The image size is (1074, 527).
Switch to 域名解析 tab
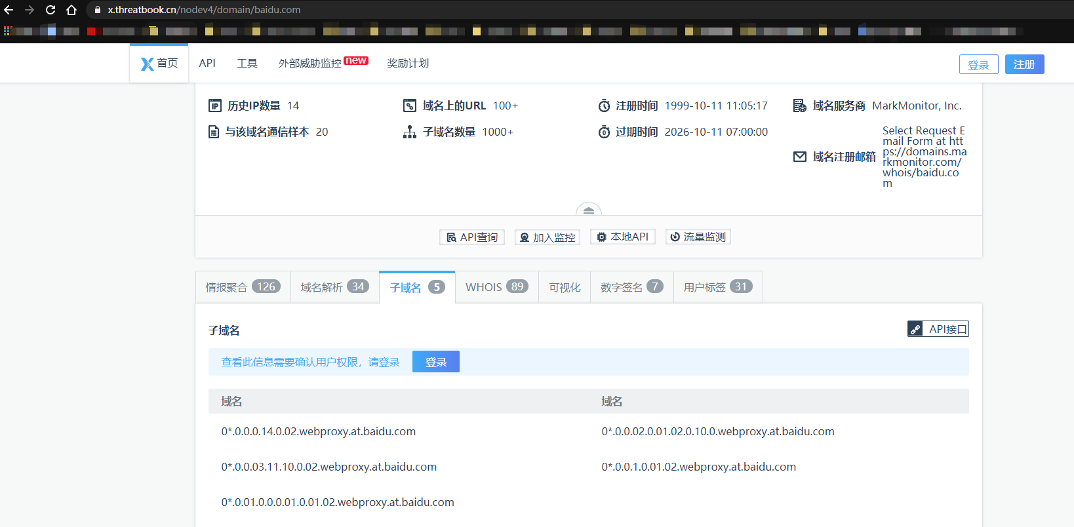[335, 287]
